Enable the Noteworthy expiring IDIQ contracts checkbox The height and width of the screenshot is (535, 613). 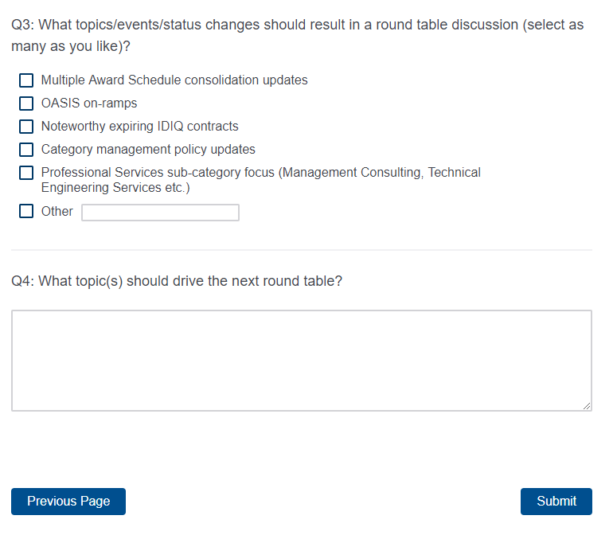[x=26, y=127]
